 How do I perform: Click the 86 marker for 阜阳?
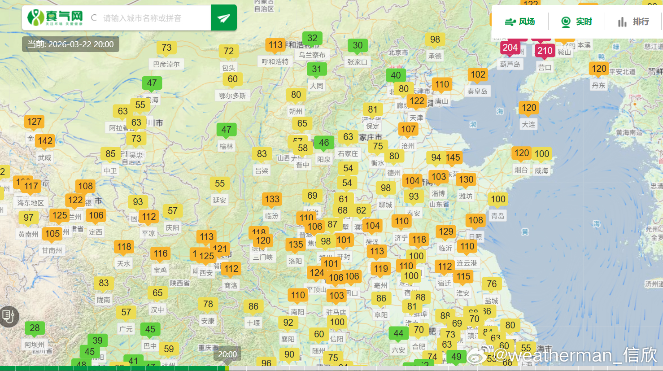381,298
